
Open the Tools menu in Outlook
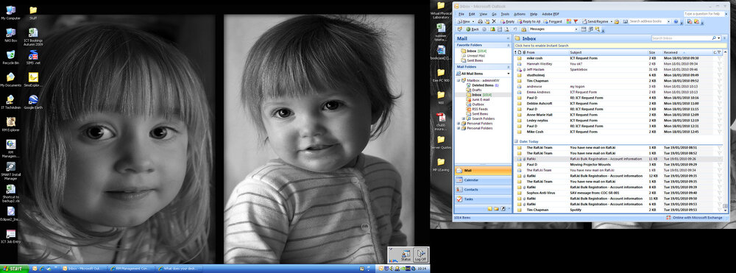coord(505,14)
